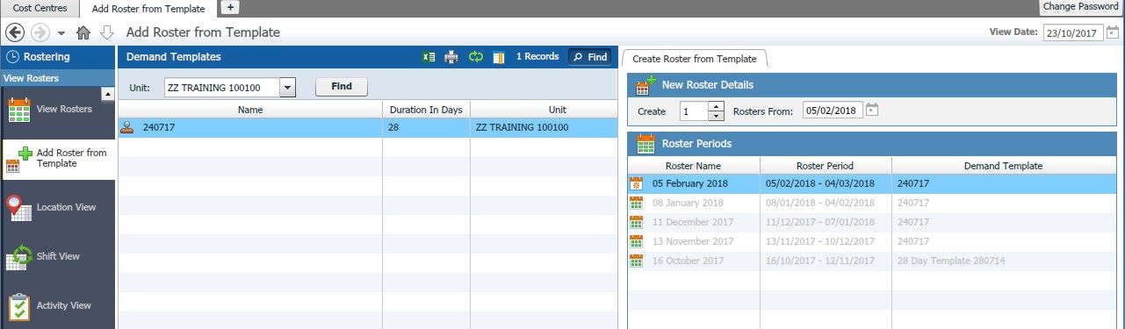The image size is (1125, 329).
Task: Refresh the demand templates list
Action: coord(476,57)
